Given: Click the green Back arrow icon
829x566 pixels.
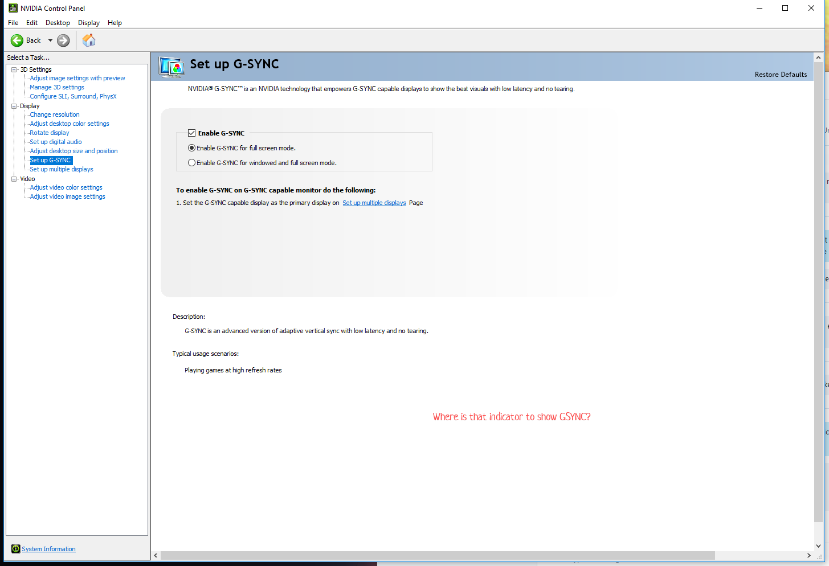Looking at the screenshot, I should [x=17, y=40].
